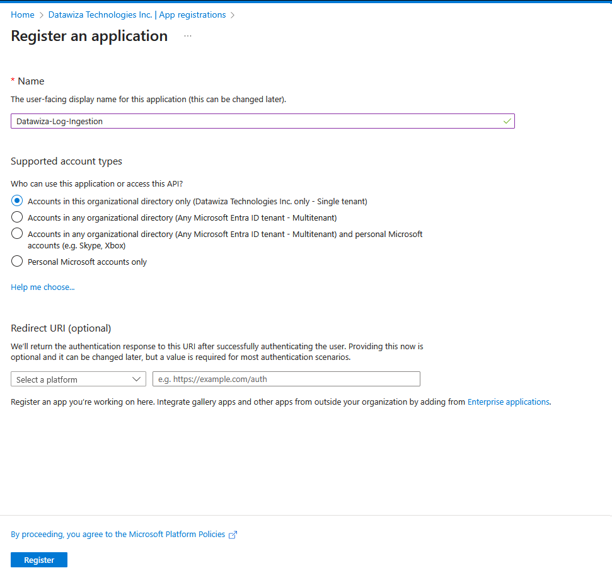Open the Help me choose link
Viewport: 612px width, 573px height.
tap(43, 287)
